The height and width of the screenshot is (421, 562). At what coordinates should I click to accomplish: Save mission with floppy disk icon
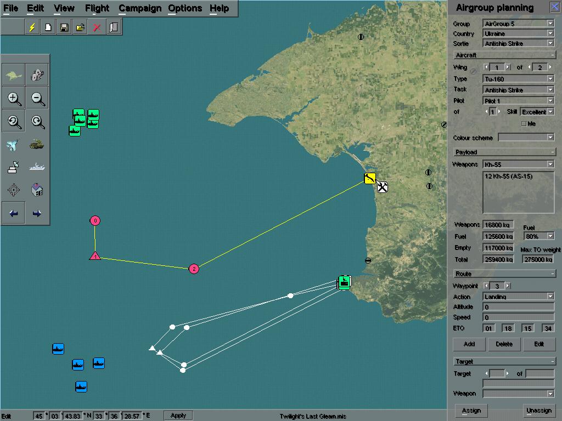(x=64, y=27)
